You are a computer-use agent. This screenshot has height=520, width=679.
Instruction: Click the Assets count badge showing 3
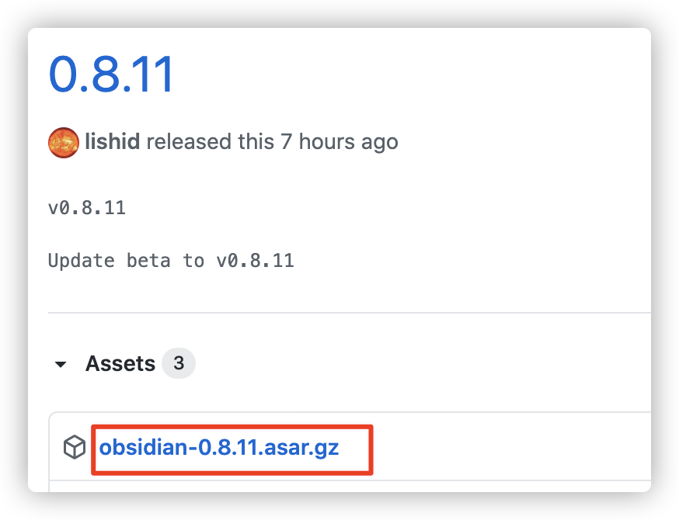click(x=179, y=363)
